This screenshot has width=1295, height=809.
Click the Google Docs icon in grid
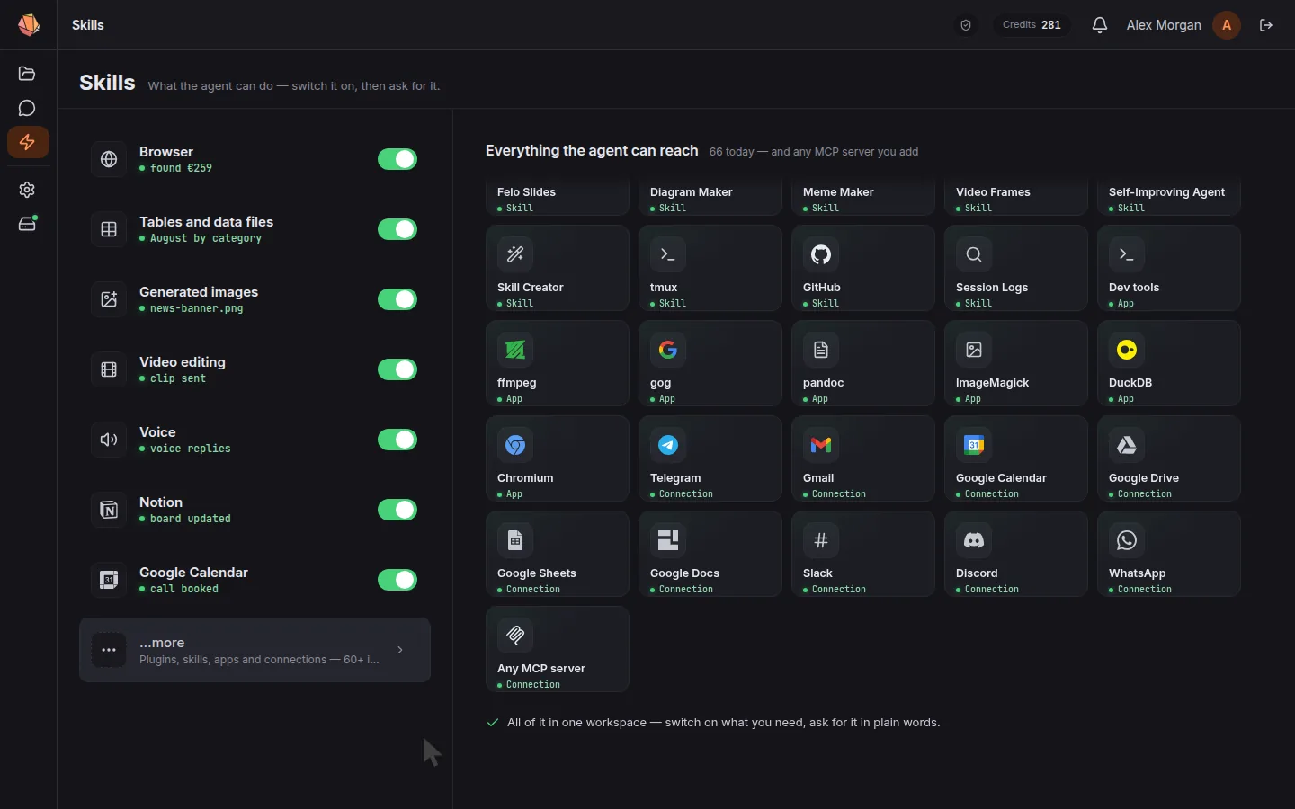[x=668, y=540]
